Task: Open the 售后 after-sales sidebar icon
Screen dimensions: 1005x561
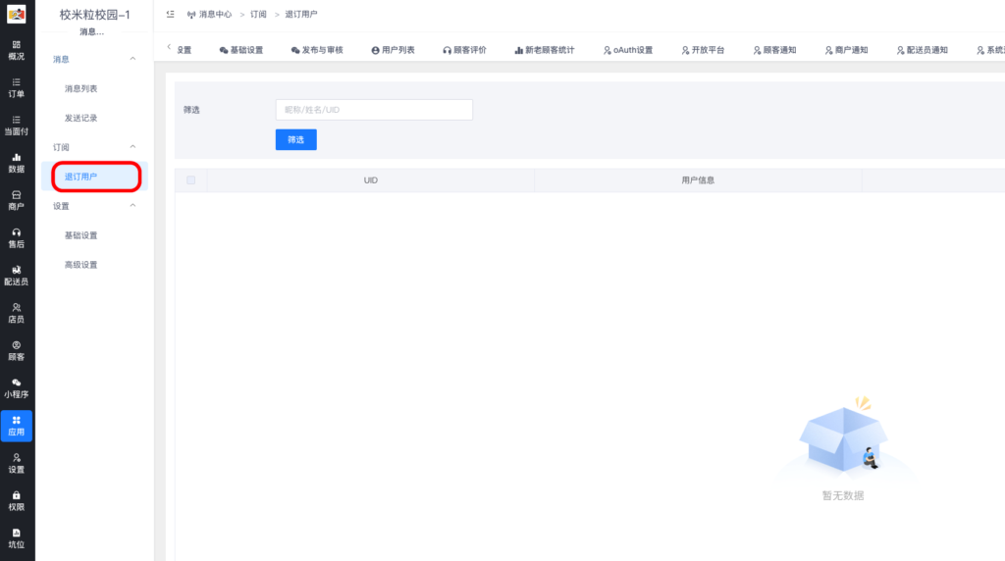Action: pyautogui.click(x=16, y=238)
